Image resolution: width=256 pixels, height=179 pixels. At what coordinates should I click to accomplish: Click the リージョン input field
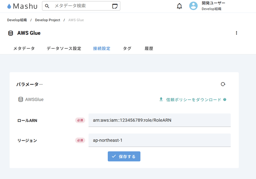(159, 140)
